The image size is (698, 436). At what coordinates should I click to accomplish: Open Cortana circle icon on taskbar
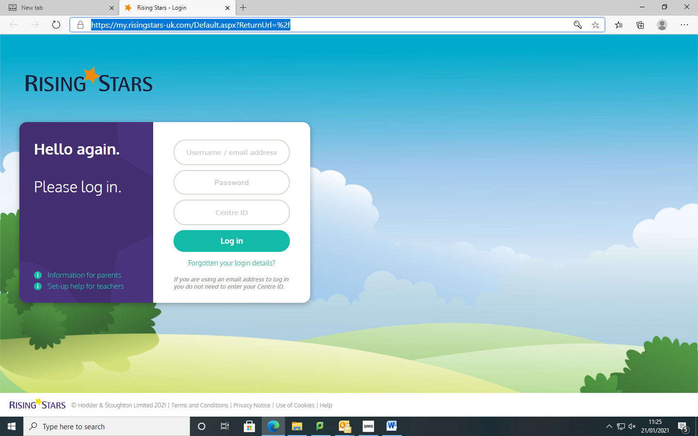pos(202,426)
